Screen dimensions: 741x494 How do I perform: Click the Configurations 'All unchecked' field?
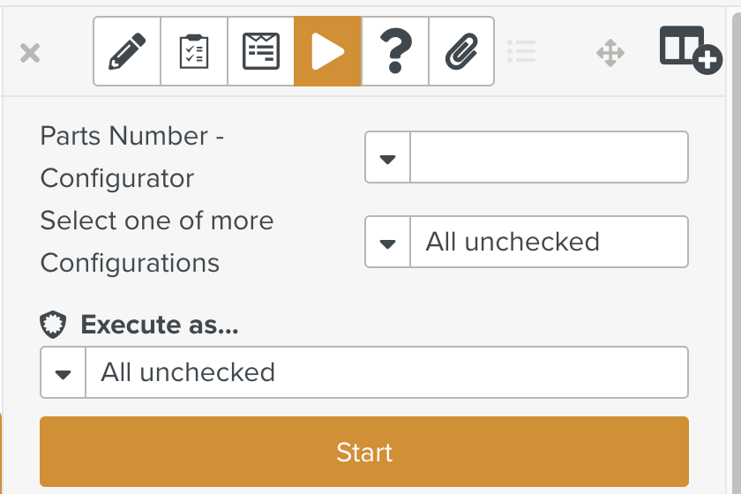tap(549, 242)
